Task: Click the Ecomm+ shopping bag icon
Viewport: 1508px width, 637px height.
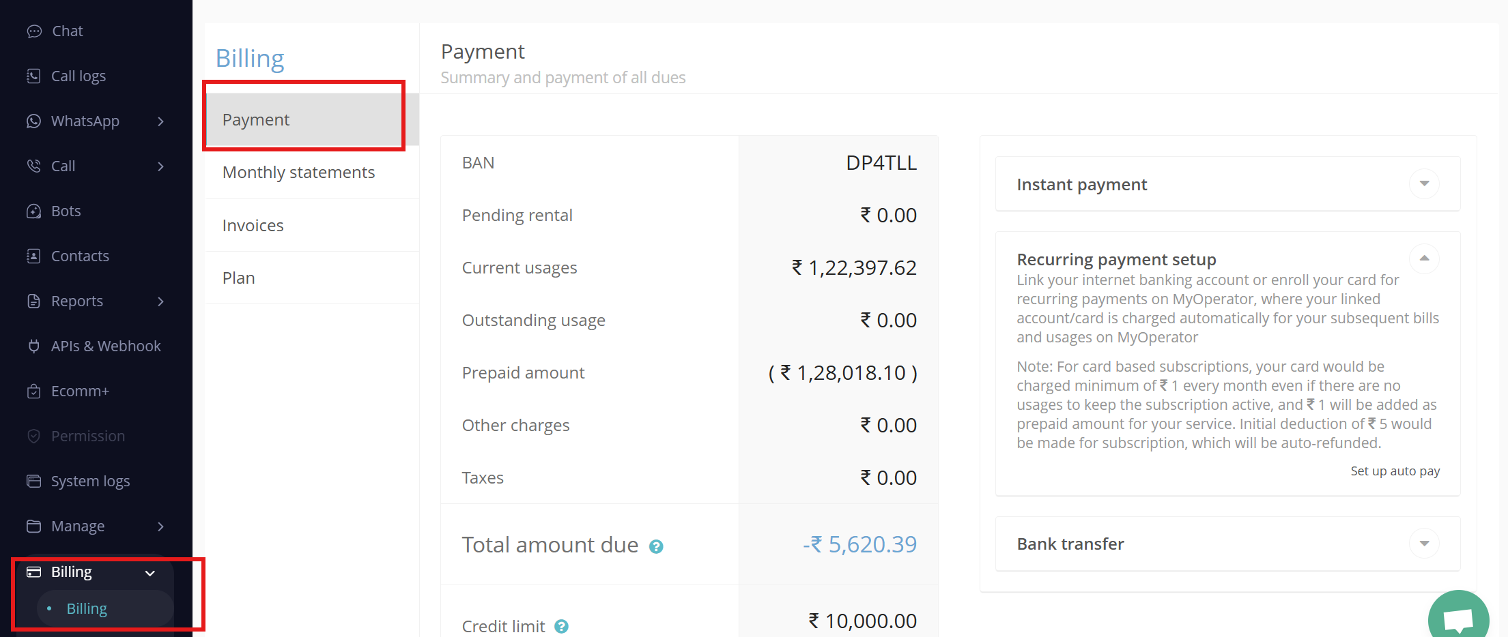Action: [x=33, y=391]
